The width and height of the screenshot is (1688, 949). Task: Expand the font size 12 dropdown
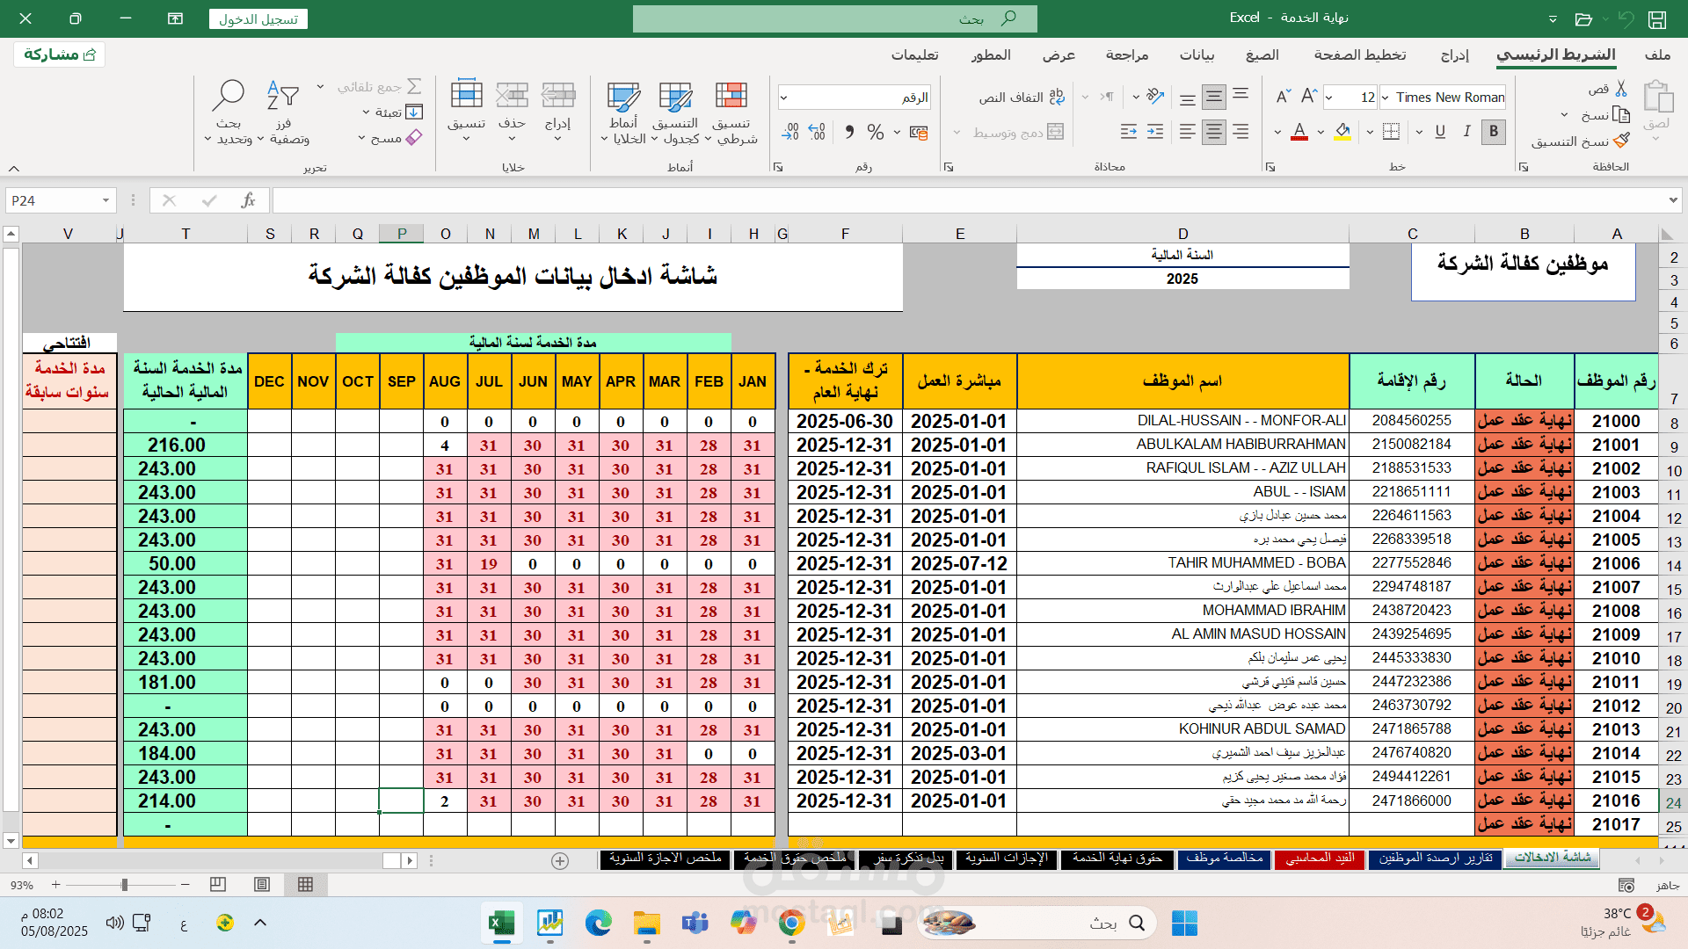1329,98
